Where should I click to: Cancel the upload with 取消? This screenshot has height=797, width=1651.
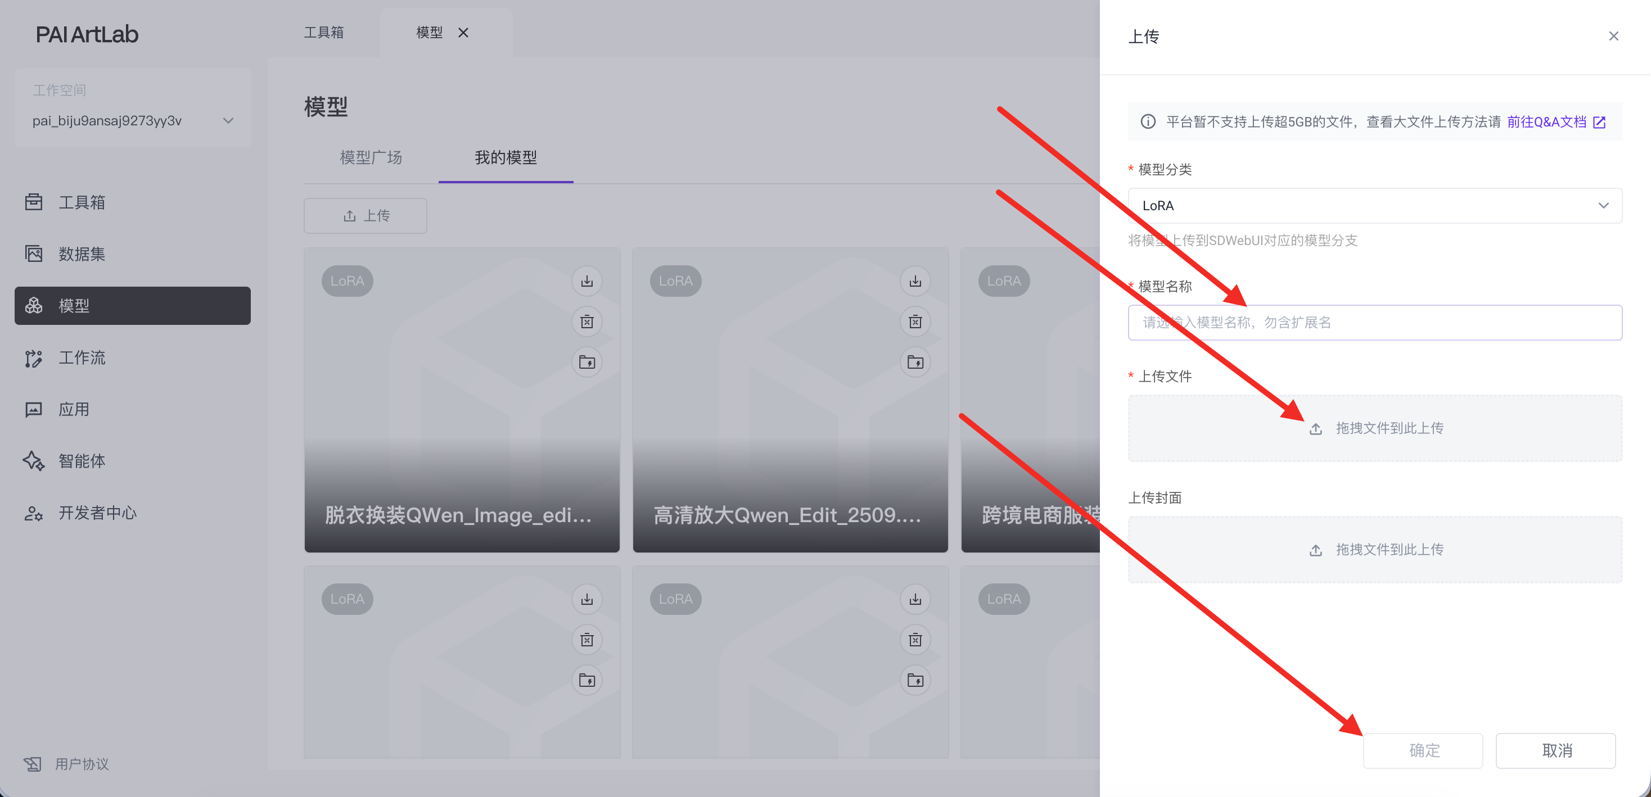tap(1555, 750)
